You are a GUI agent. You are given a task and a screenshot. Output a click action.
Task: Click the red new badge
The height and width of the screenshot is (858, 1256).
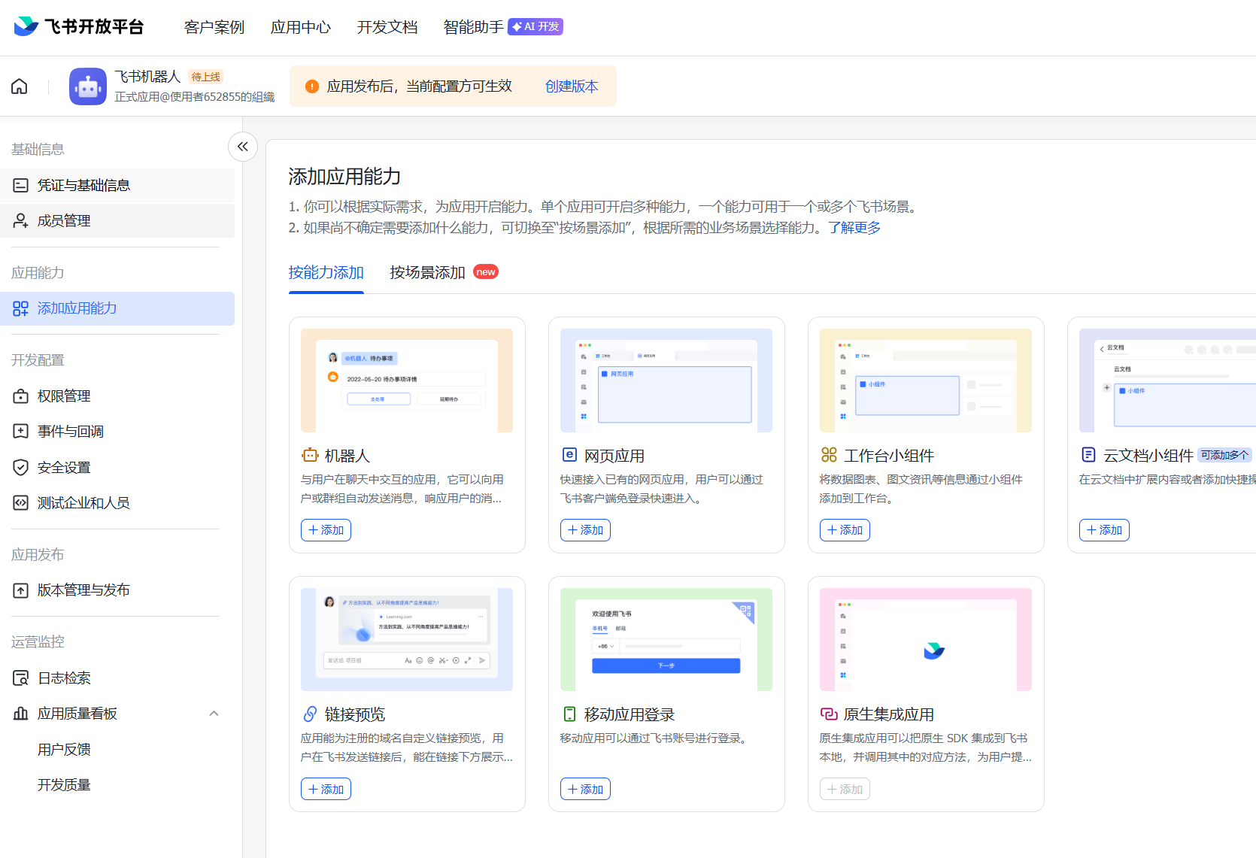(486, 272)
